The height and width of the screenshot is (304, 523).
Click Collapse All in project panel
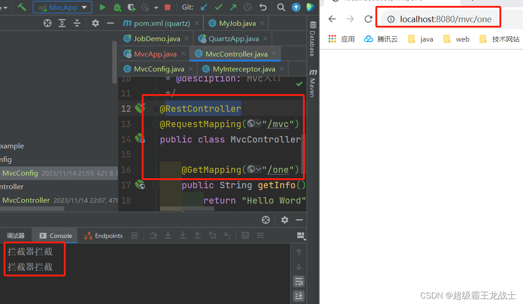click(x=77, y=23)
